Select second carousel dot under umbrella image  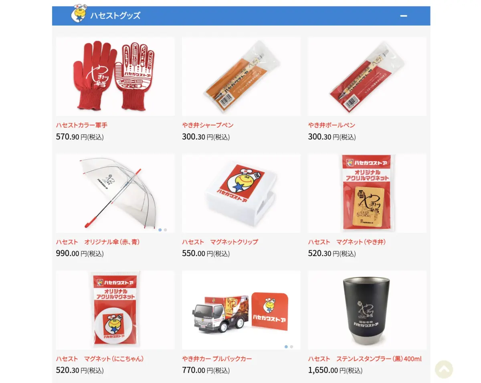pyautogui.click(x=166, y=230)
